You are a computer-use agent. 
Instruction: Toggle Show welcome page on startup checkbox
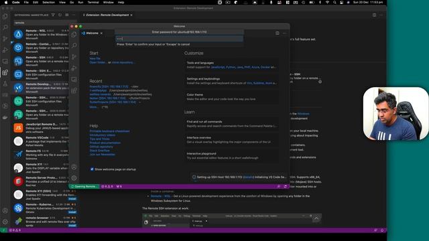click(x=92, y=169)
